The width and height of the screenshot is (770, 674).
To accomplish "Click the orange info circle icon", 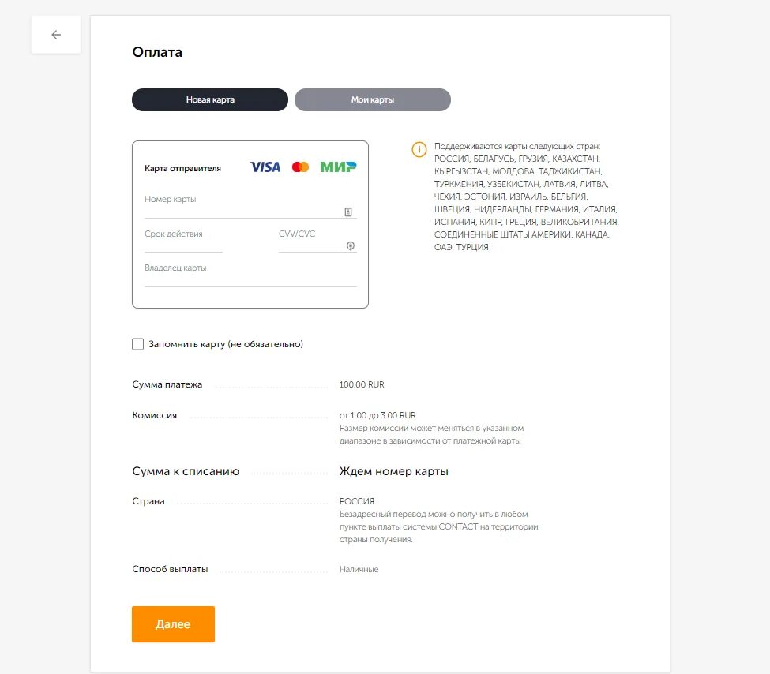I will point(419,149).
